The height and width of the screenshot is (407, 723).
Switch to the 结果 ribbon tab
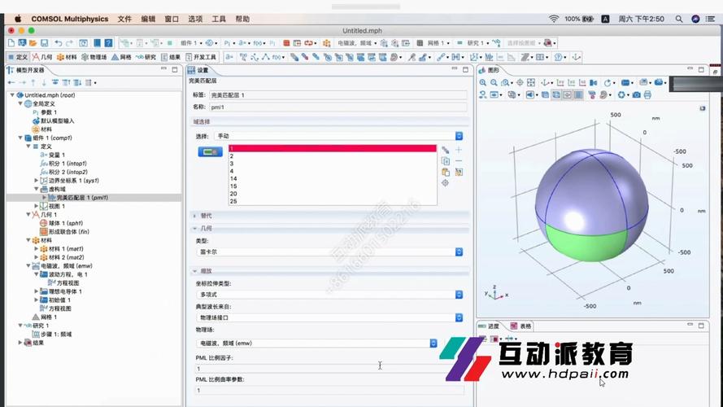pos(171,57)
